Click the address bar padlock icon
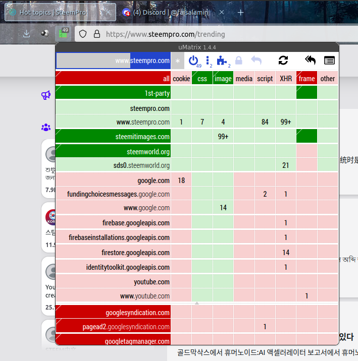The height and width of the screenshot is (361, 358). 97,34
